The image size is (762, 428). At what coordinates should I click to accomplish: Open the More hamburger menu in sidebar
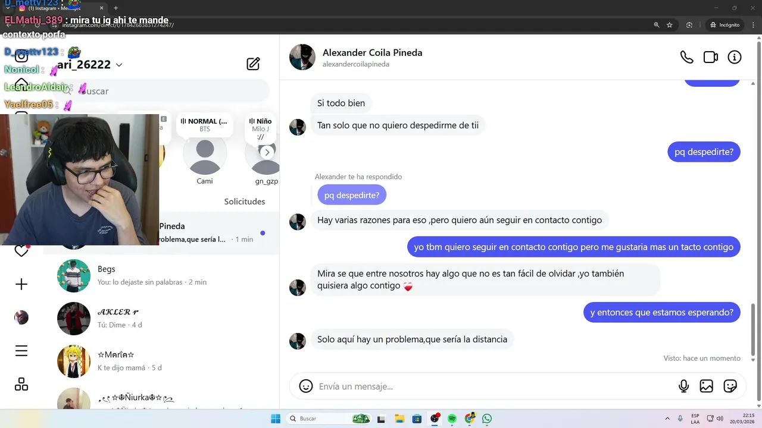pos(21,351)
